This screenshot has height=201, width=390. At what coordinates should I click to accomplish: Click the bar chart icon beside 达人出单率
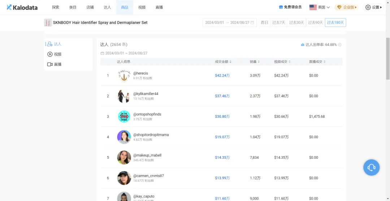[303, 45]
